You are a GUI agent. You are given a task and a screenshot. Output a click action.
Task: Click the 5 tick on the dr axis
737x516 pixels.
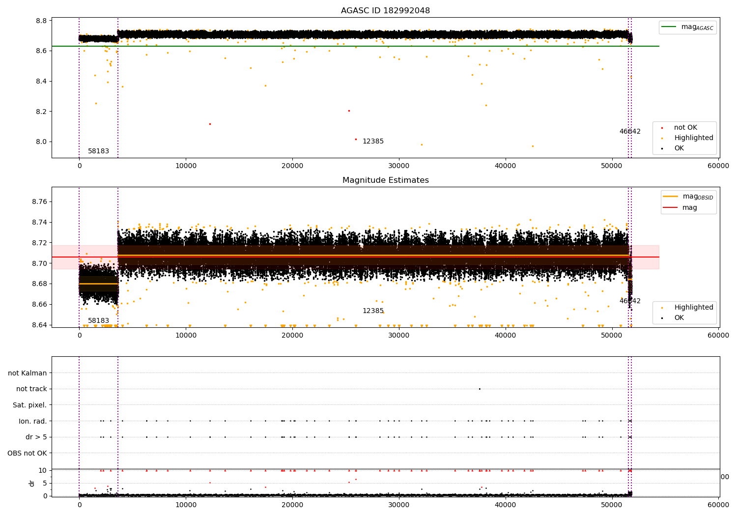click(45, 484)
